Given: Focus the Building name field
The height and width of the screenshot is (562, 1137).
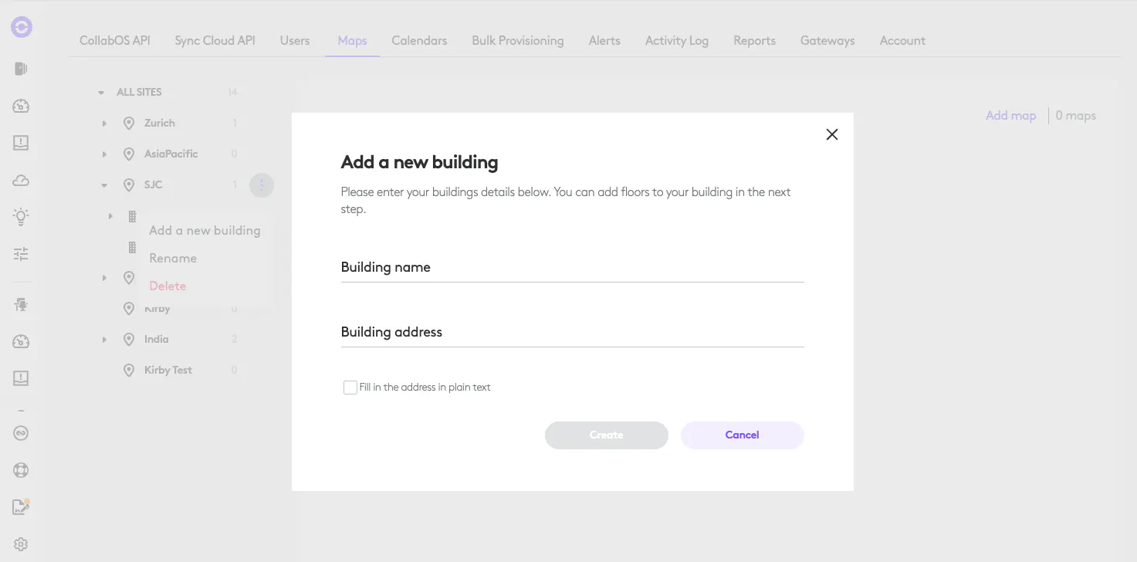Looking at the screenshot, I should coord(572,268).
